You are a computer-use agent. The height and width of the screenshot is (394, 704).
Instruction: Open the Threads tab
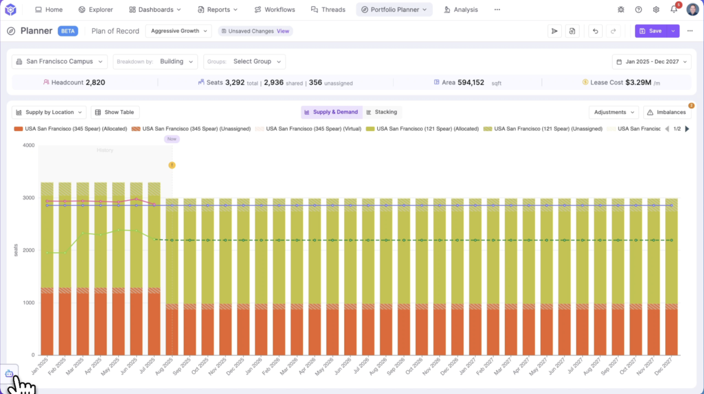[x=328, y=9]
